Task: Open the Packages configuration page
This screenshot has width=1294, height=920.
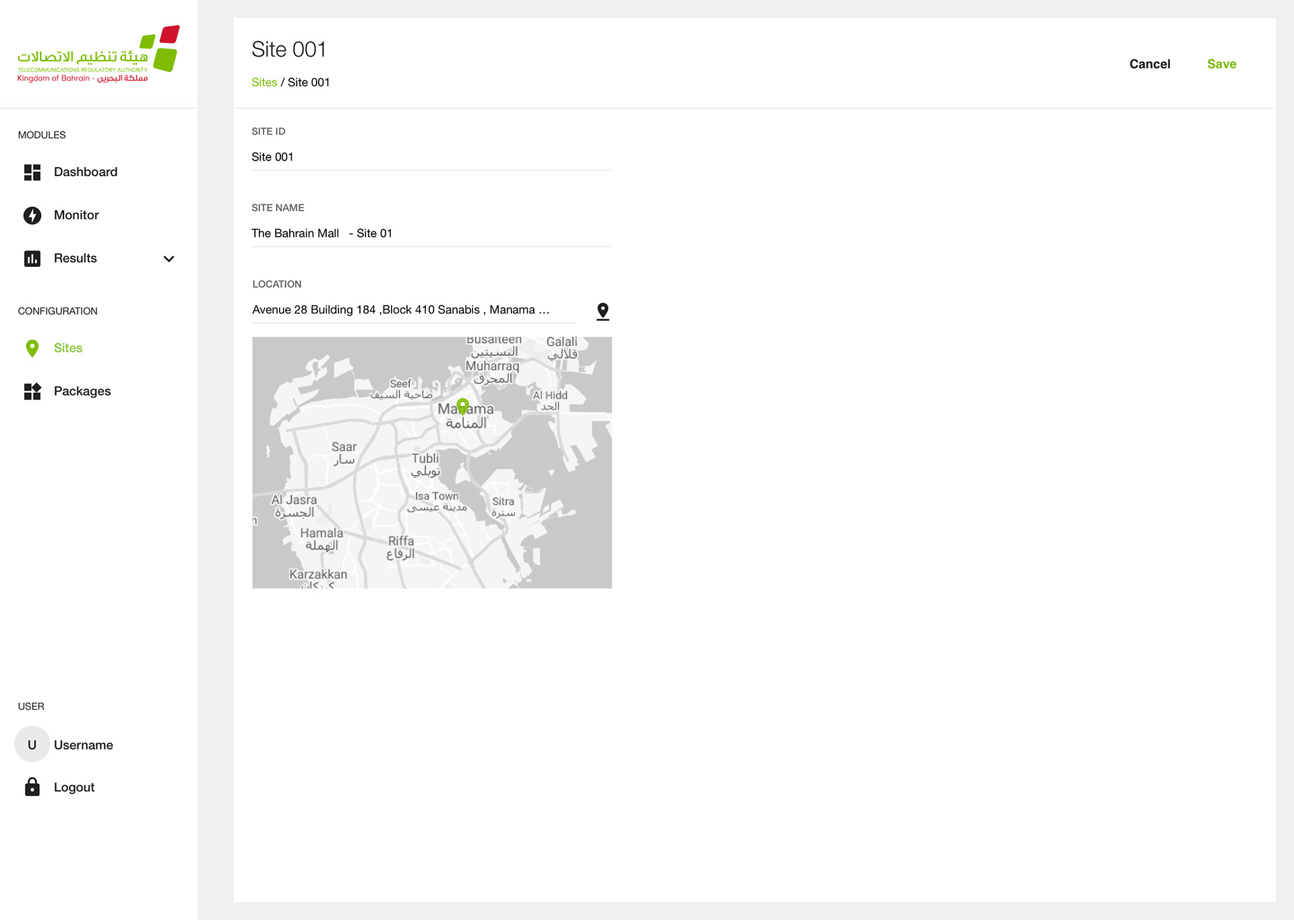Action: click(x=82, y=392)
